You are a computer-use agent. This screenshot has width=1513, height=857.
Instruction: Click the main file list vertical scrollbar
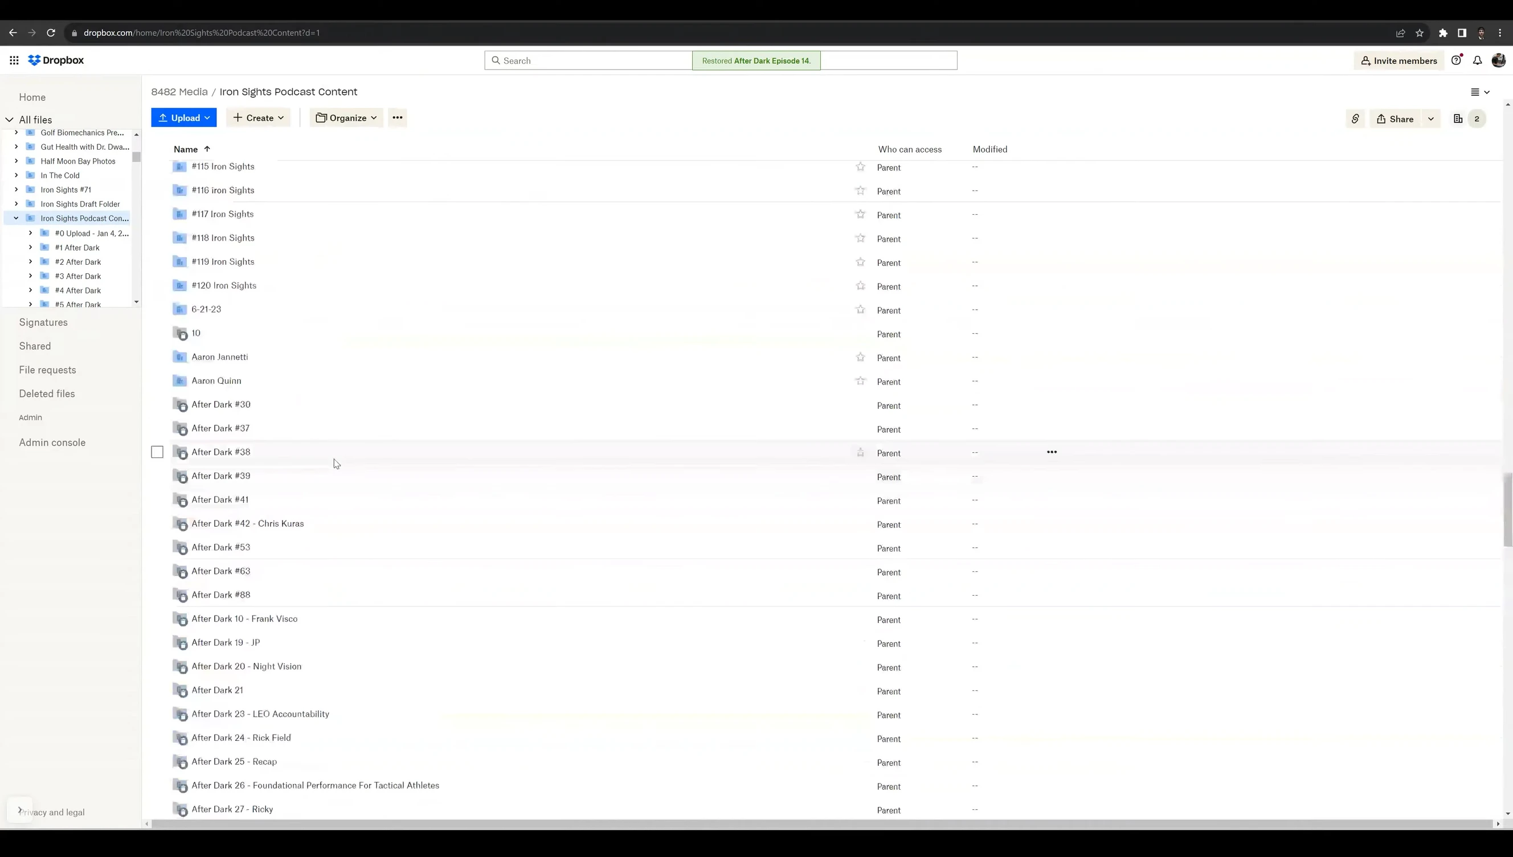[1507, 509]
